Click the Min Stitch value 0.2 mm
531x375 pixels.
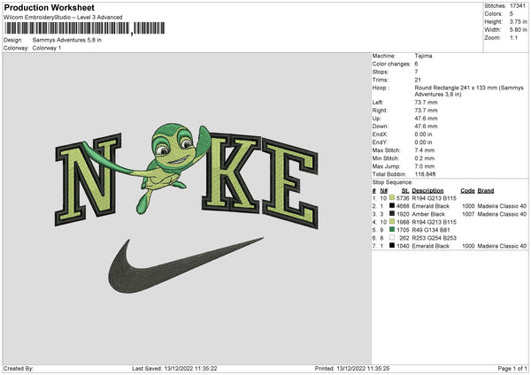(x=424, y=158)
